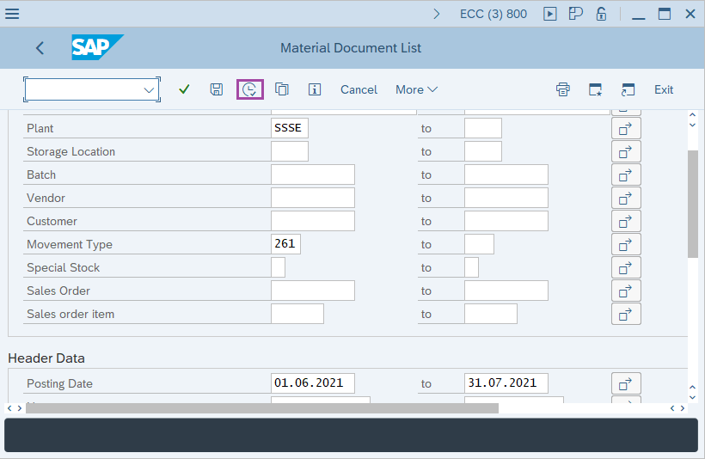705x459 pixels.
Task: Click the play session icon in title bar
Action: [x=549, y=14]
